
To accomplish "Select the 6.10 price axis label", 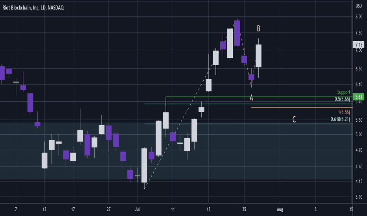I will coord(359,84).
